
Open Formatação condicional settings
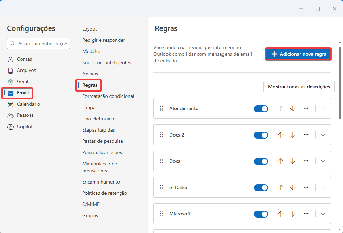point(108,96)
